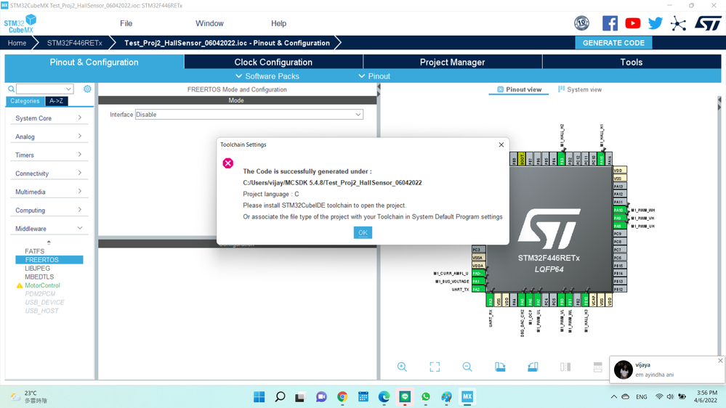Image resolution: width=726 pixels, height=408 pixels.
Task: Switch to System view
Action: 580,89
